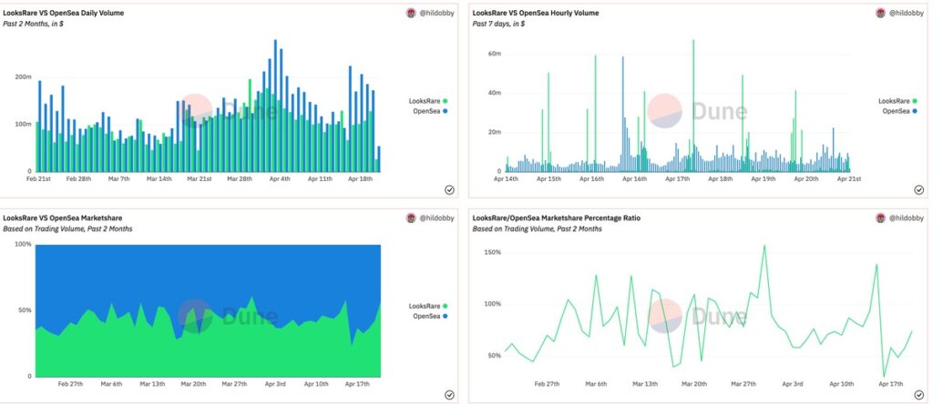Click '150%' label on Percentage Ratio y-axis
The image size is (933, 404).
(x=493, y=253)
